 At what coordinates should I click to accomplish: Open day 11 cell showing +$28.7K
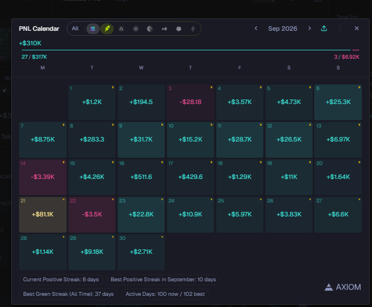click(x=240, y=140)
